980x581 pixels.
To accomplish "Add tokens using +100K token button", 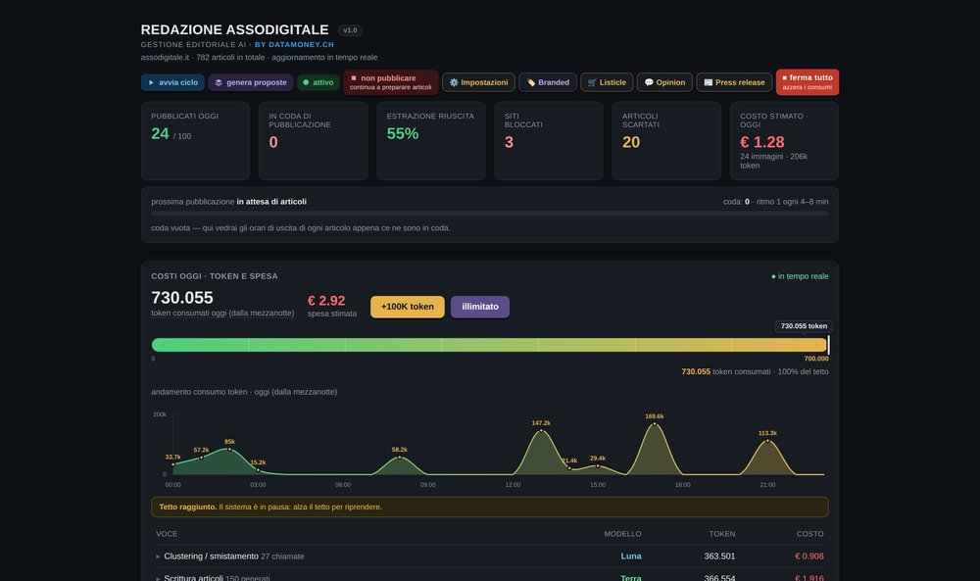I will pos(408,307).
